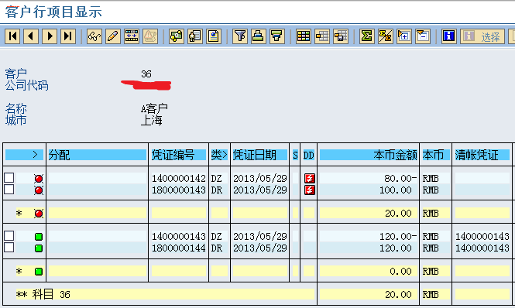Viewport: 515px width, 308px height.
Task: Click the 选择 selection button
Action: [x=482, y=36]
